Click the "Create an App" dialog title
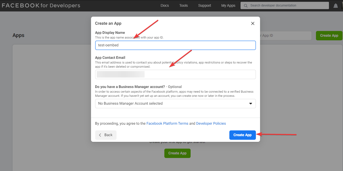 108,23
